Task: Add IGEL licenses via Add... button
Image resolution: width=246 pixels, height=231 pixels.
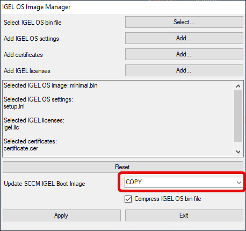Action: (184, 70)
